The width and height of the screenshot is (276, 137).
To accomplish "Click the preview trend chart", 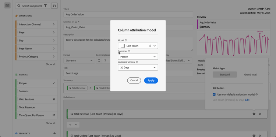I will click(234, 43).
